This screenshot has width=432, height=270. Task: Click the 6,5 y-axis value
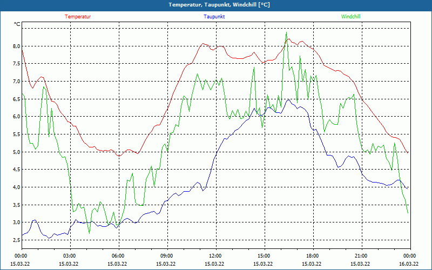click(x=17, y=99)
